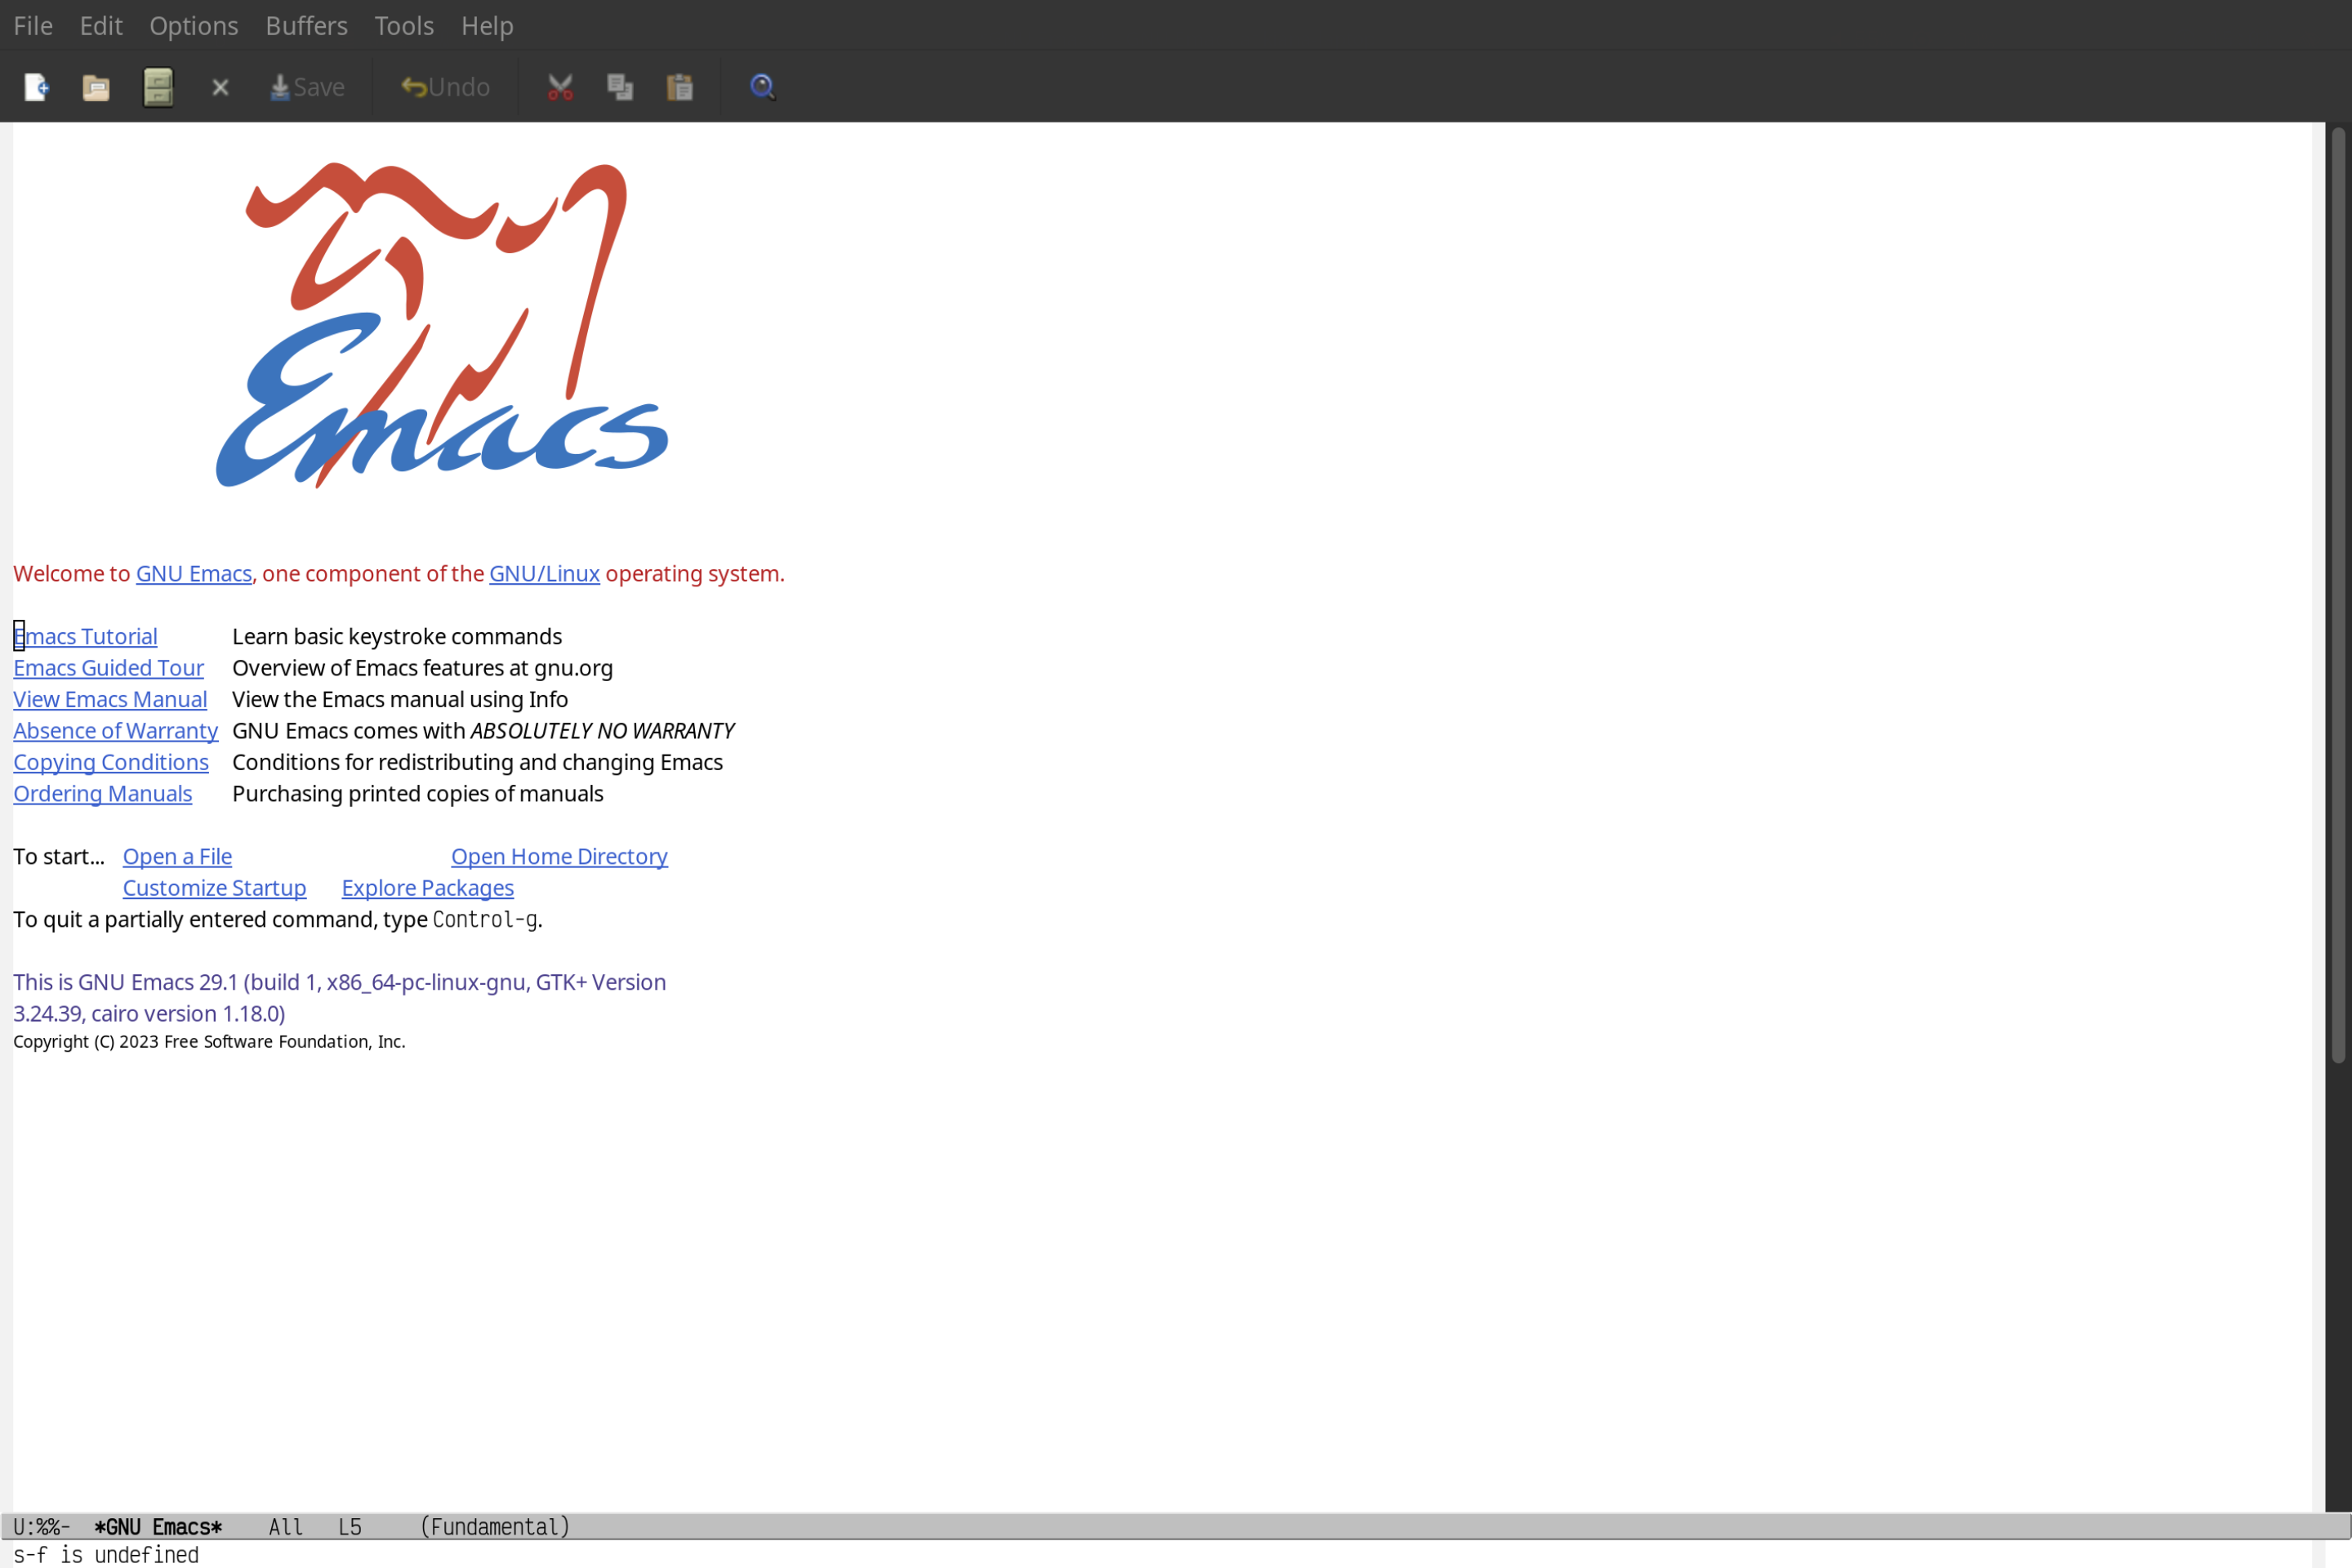Click the Search icon in toolbar
Screen dimensions: 2352x1568
[x=761, y=86]
